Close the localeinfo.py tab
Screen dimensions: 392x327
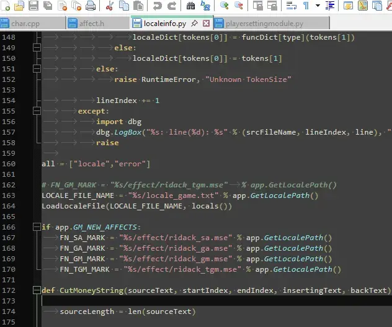[x=205, y=24]
